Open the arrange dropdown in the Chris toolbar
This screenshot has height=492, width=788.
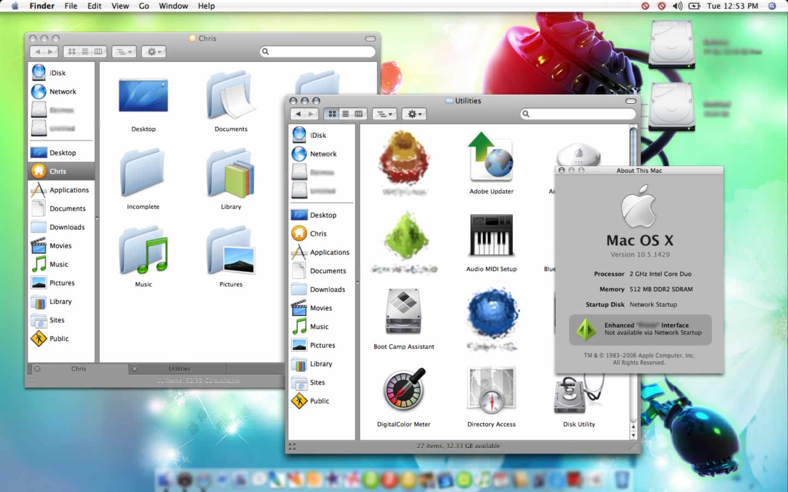coord(124,51)
